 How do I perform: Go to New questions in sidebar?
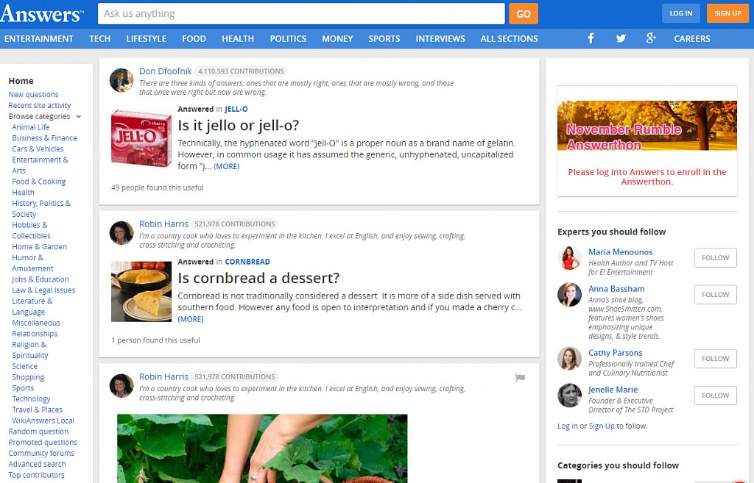coord(33,95)
